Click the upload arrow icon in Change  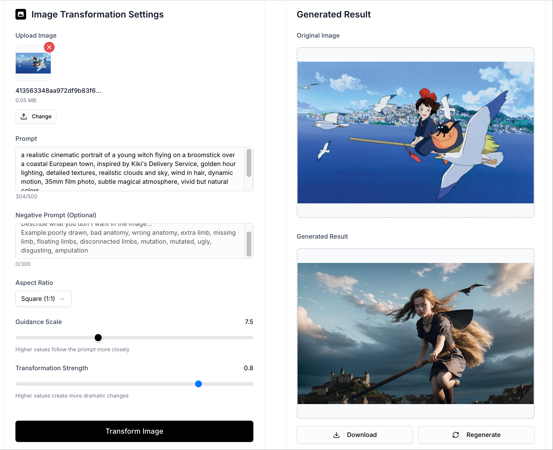click(x=24, y=117)
